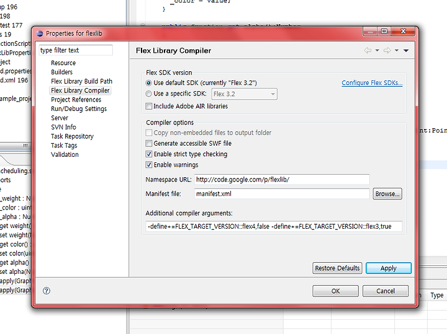Select Flex Library Compiler page
Viewport: 447px width, 334px height.
point(80,90)
